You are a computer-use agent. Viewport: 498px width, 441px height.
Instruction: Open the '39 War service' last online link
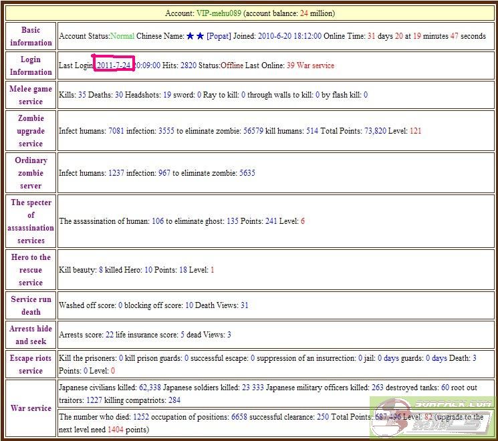pyautogui.click(x=310, y=65)
